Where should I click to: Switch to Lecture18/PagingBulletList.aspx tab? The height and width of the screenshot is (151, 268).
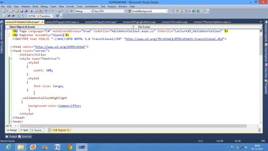click(139, 22)
